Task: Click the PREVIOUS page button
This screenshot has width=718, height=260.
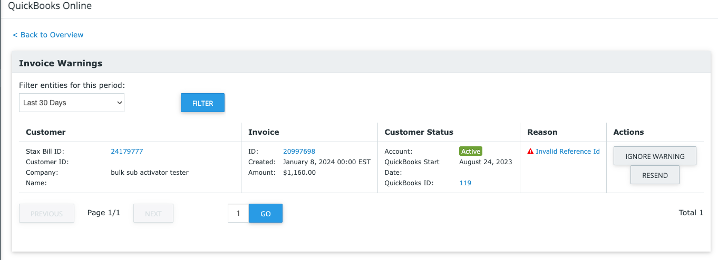Action: [x=46, y=213]
